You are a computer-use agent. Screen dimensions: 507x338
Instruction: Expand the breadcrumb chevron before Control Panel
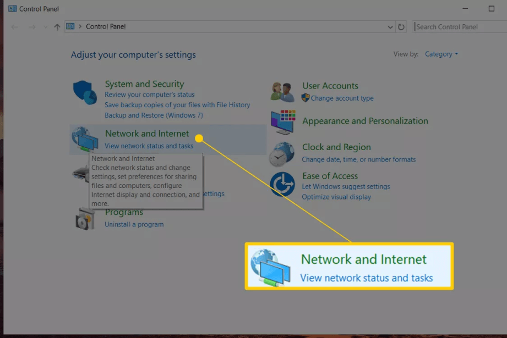80,26
